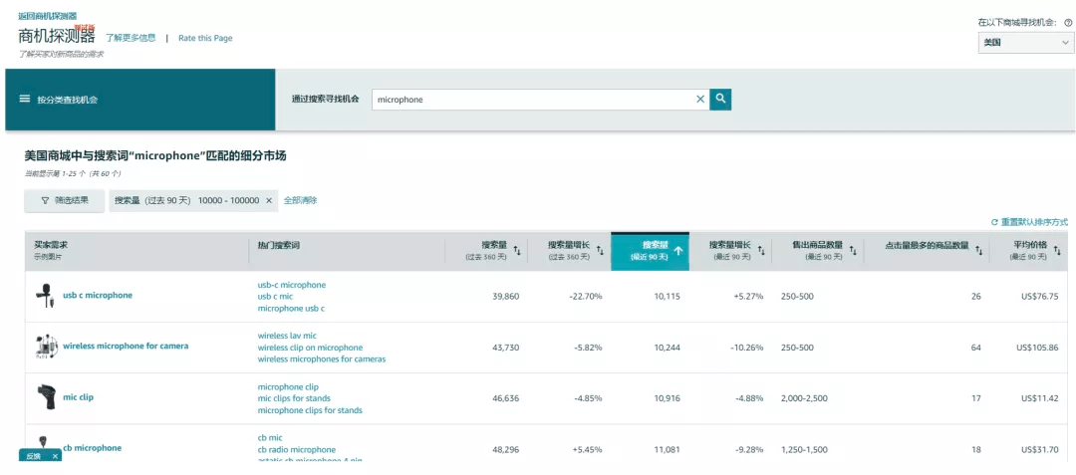The image size is (1076, 475).
Task: Open the wireless microphone for camera thumbnail
Action: pyautogui.click(x=44, y=347)
